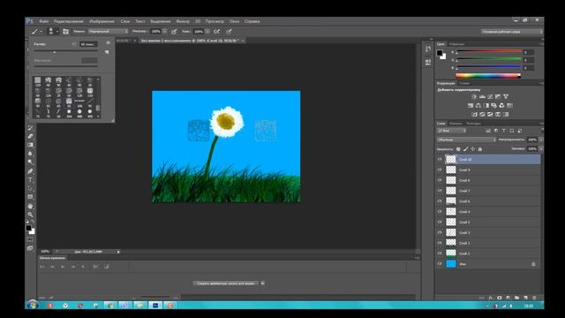Screen dimensions: 565x318
Task: Add a Curves adjustment layer
Action: (x=490, y=96)
